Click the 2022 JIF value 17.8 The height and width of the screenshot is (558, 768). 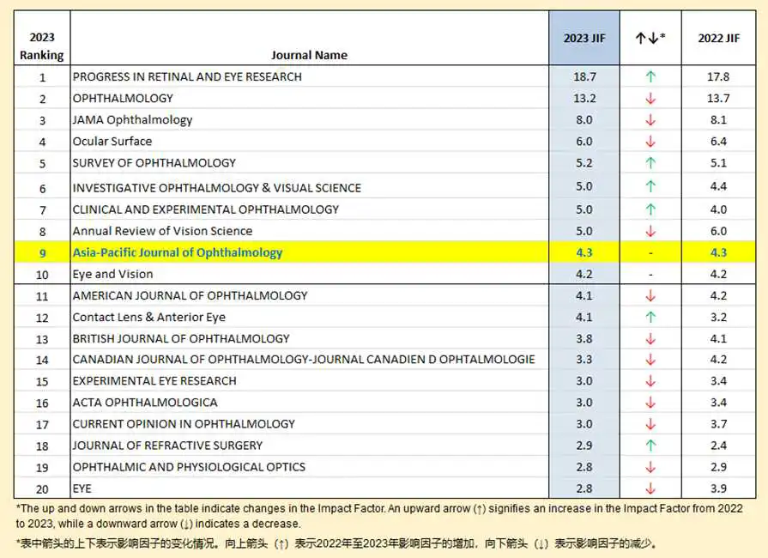718,77
